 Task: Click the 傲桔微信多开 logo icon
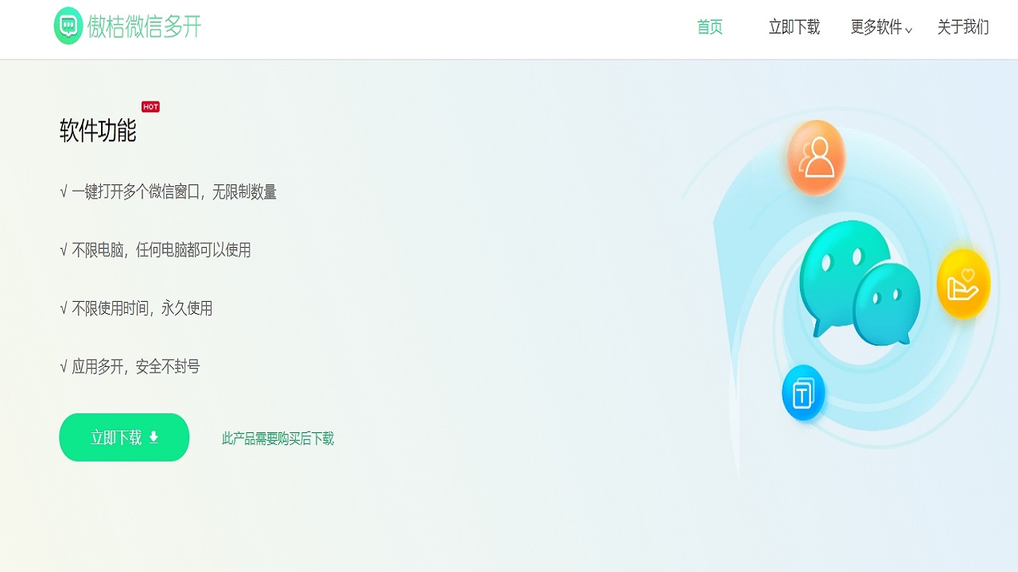pyautogui.click(x=68, y=26)
